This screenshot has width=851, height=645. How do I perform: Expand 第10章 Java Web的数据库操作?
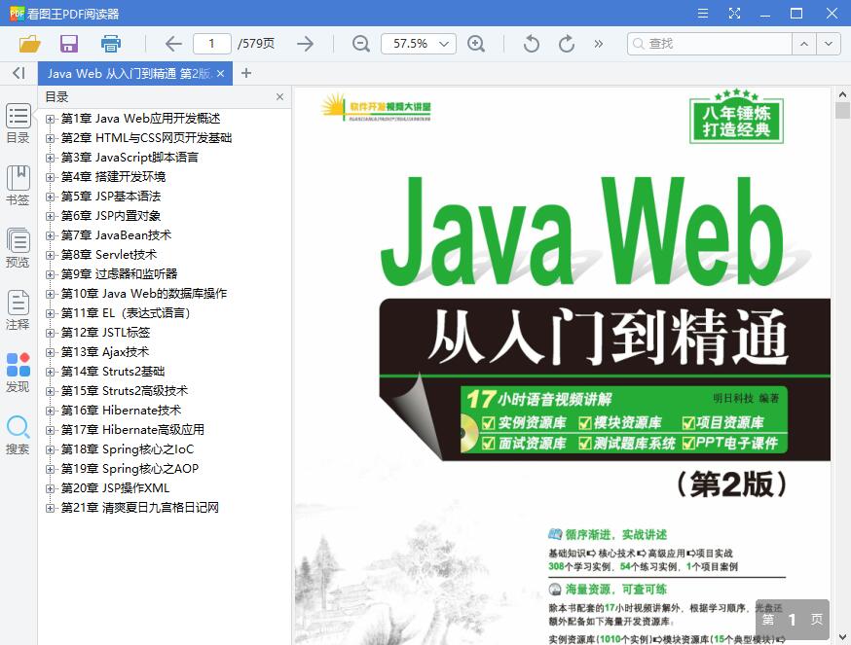tap(50, 294)
